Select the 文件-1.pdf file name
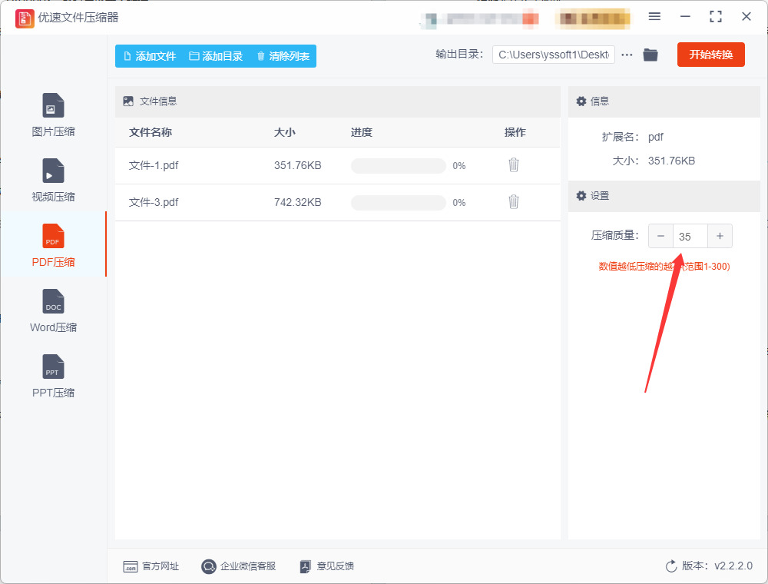The width and height of the screenshot is (768, 584). (x=154, y=166)
